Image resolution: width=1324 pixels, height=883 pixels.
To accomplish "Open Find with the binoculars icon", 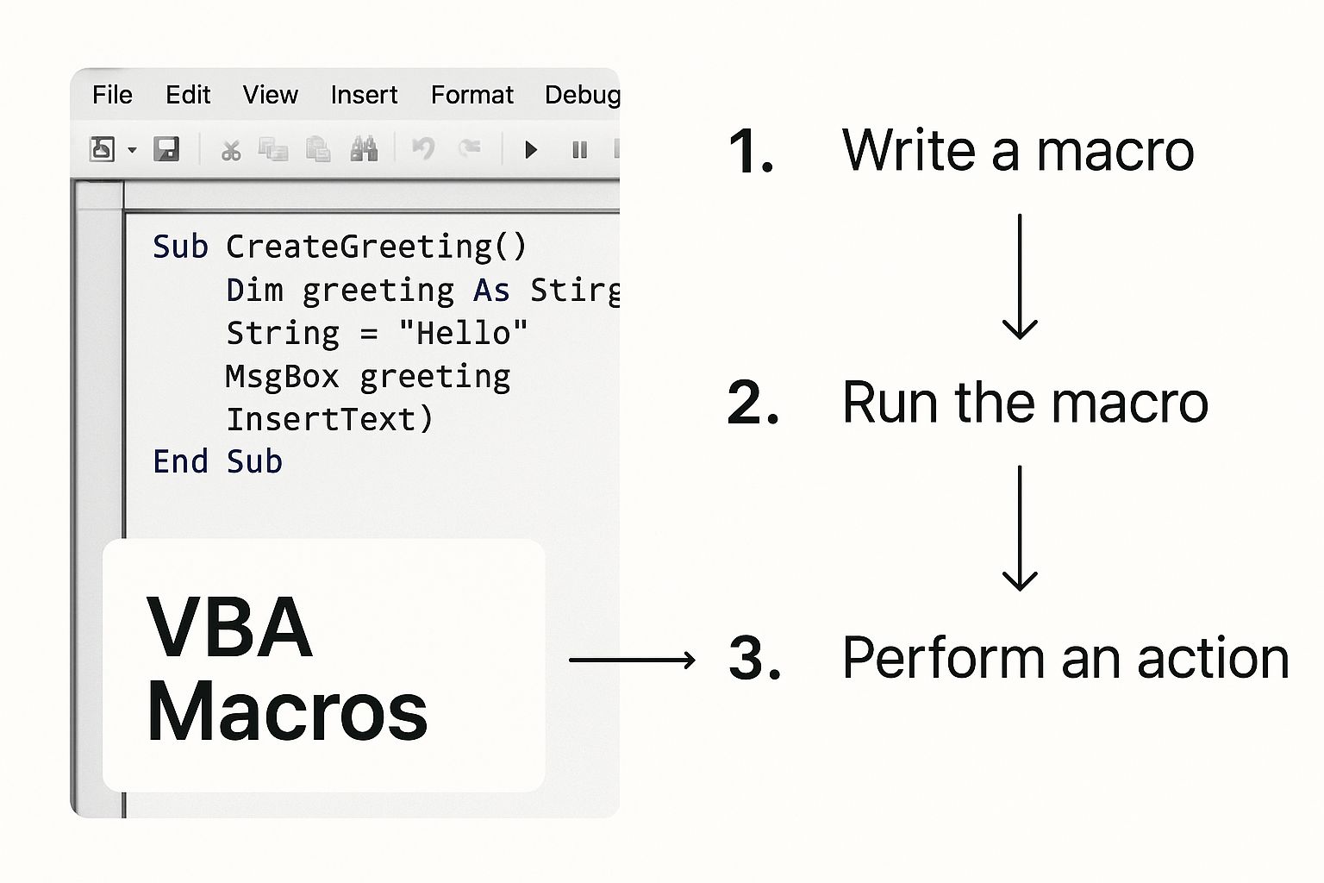I will coord(364,149).
